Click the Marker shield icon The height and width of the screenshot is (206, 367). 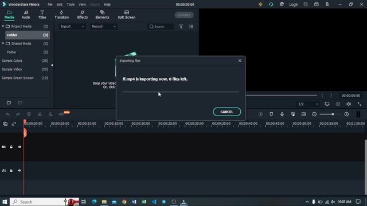(x=271, y=114)
